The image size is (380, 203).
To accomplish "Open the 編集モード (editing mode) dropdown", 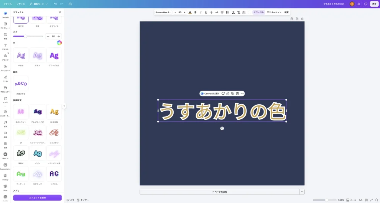I will coord(38,4).
